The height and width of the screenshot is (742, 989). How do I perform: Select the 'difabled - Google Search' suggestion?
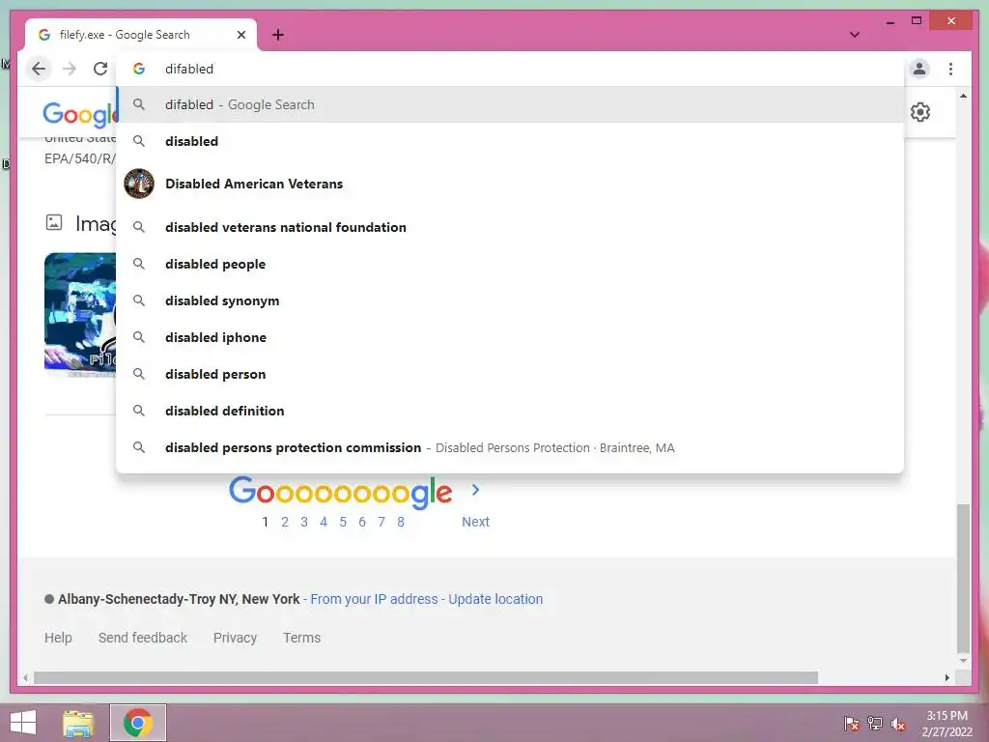[x=510, y=104]
